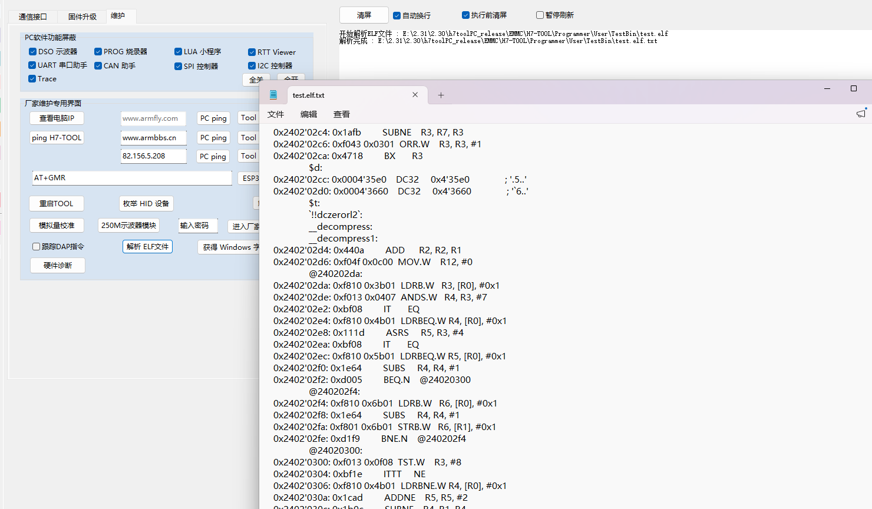Click the 清屏 button
This screenshot has width=872, height=509.
[x=364, y=15]
